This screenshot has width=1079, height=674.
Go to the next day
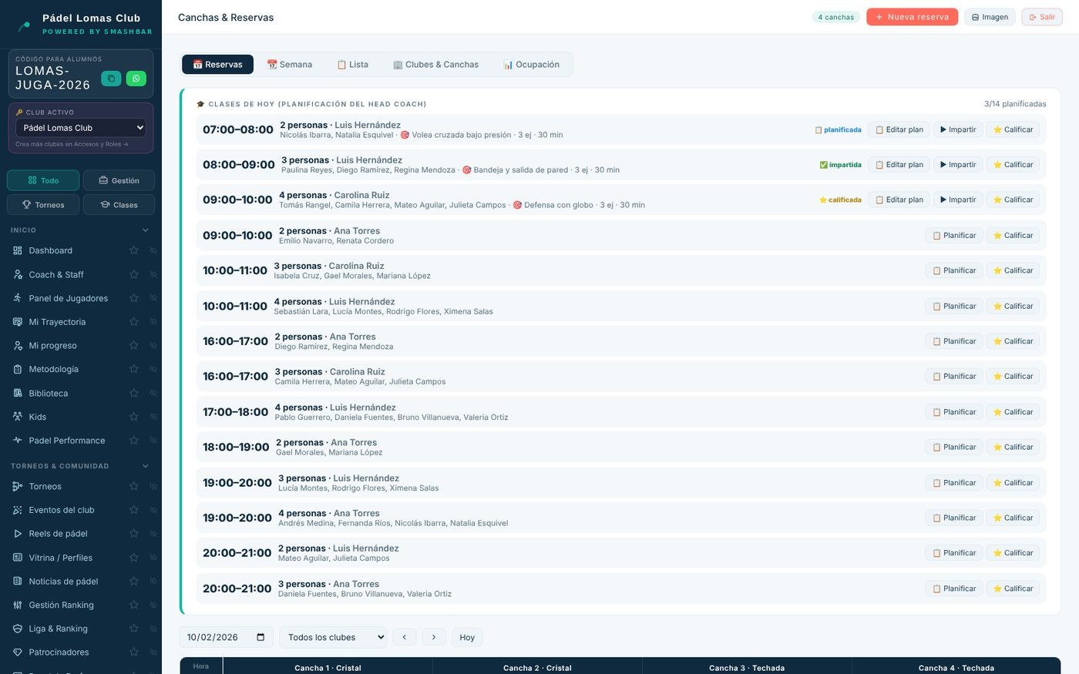(x=434, y=637)
